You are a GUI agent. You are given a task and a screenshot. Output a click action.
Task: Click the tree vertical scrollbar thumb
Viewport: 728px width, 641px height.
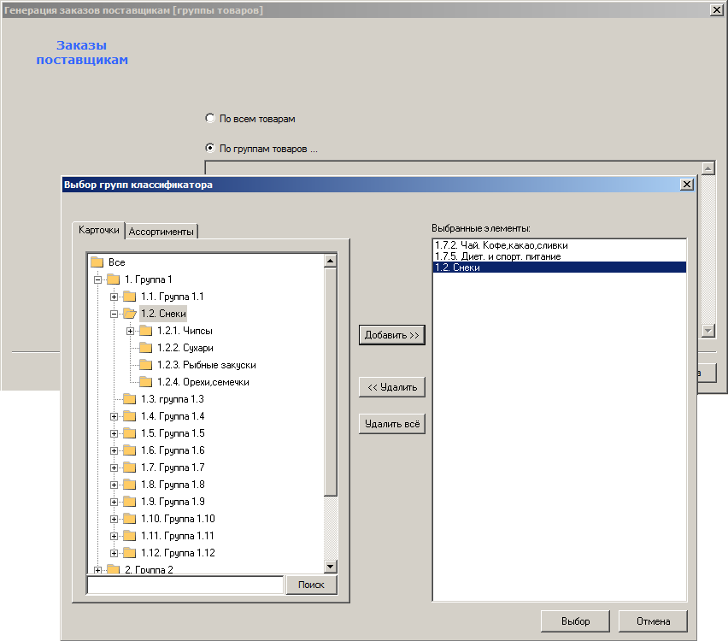click(x=330, y=382)
